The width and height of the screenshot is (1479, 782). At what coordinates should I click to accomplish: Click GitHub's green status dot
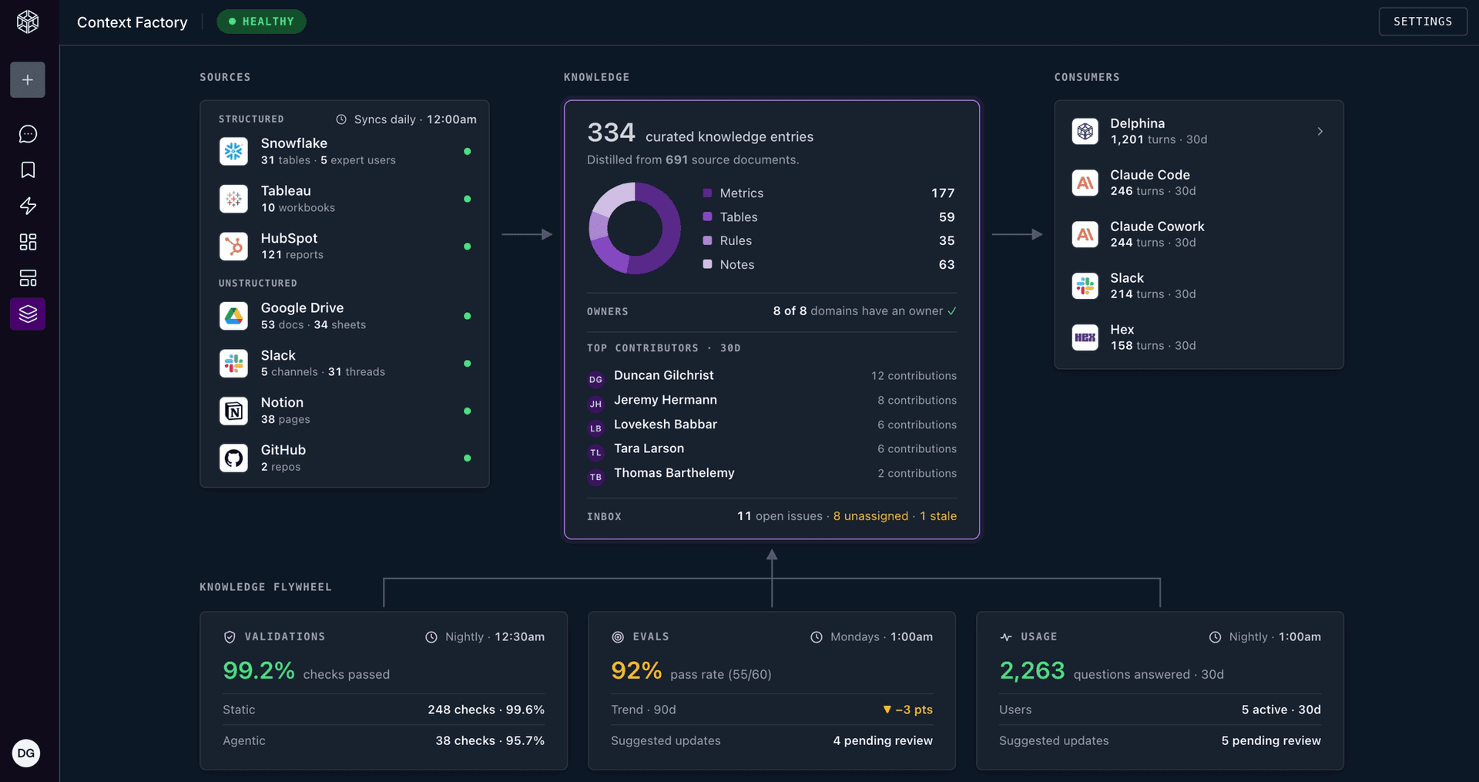tap(467, 458)
